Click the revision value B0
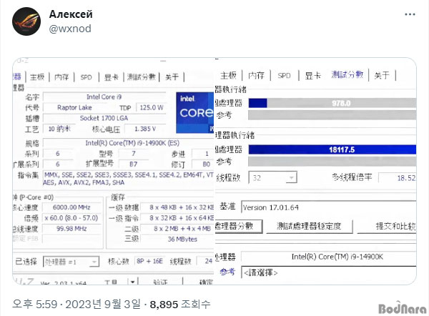429x316 pixels. [x=203, y=164]
